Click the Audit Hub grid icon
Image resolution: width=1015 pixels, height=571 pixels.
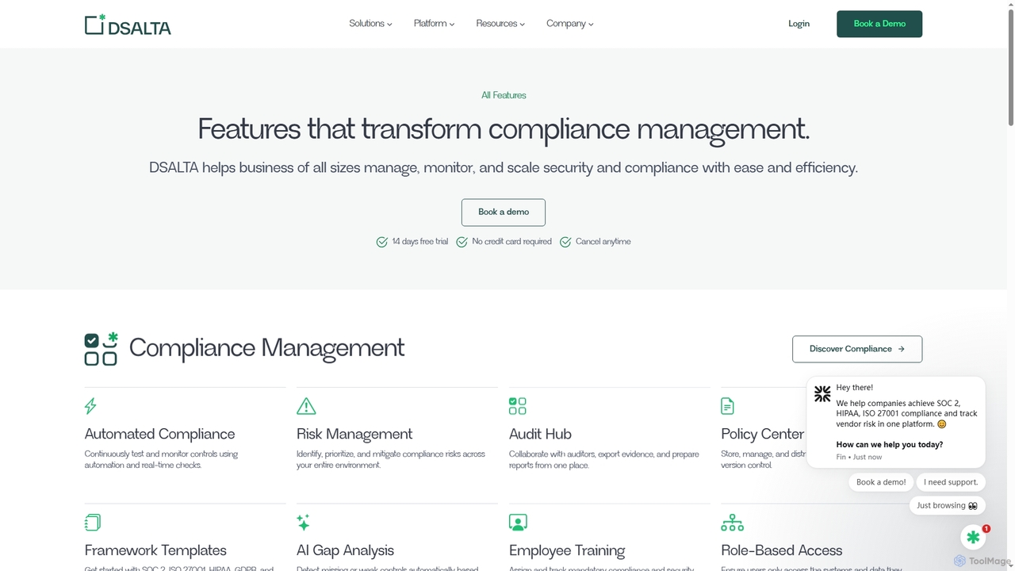coord(518,406)
